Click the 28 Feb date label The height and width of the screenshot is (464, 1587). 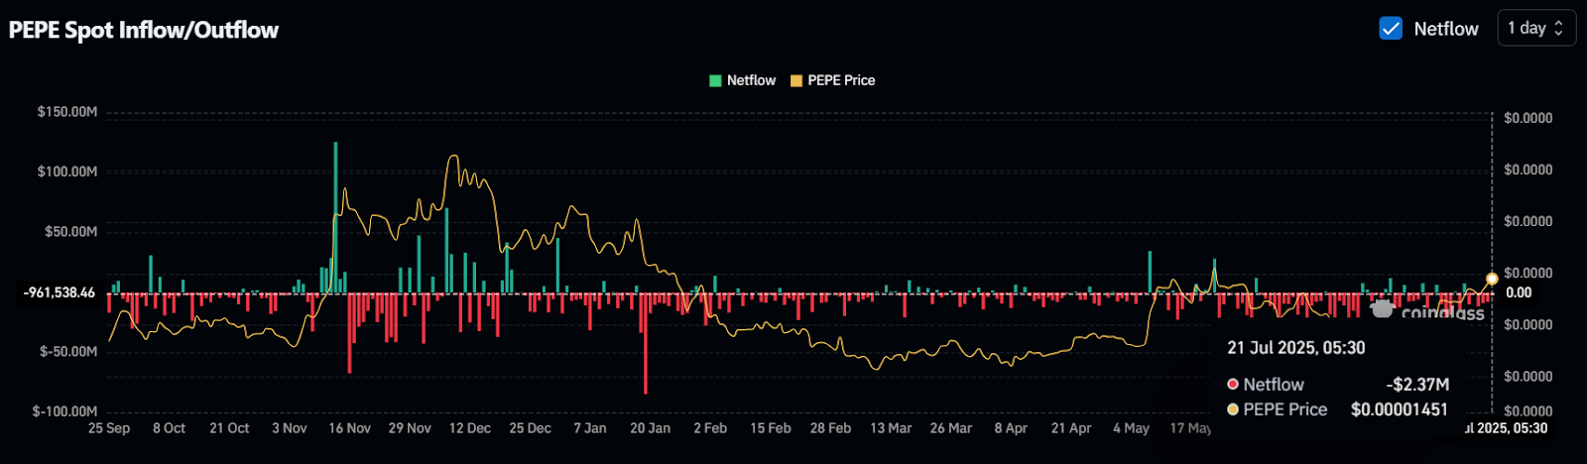(x=830, y=428)
